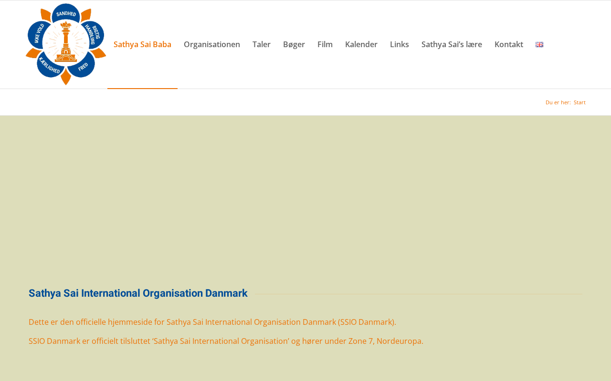This screenshot has width=611, height=381.
Task: Go to the Kontakt page
Action: 509,45
